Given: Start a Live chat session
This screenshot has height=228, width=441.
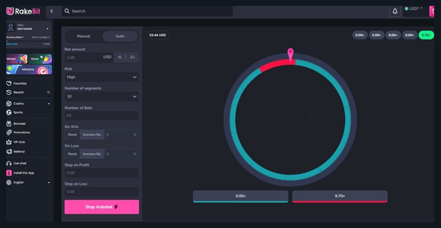Looking at the screenshot, I should (x=19, y=163).
